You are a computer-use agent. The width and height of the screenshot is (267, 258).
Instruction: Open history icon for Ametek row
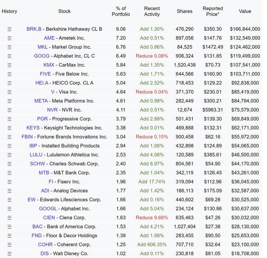tap(9, 38)
